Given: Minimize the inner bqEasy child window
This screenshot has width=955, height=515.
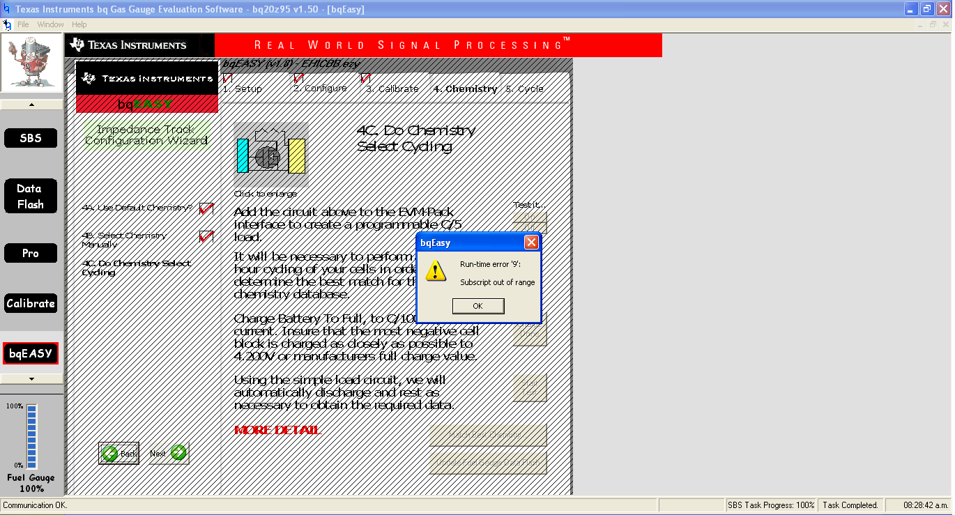Looking at the screenshot, I should [919, 24].
